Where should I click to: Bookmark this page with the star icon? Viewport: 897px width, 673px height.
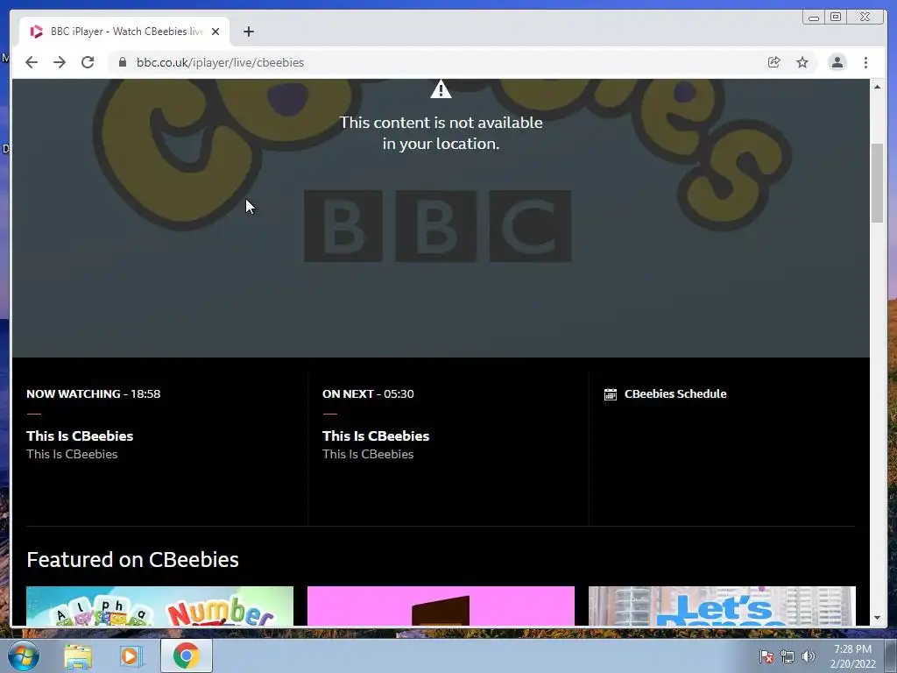coord(802,62)
